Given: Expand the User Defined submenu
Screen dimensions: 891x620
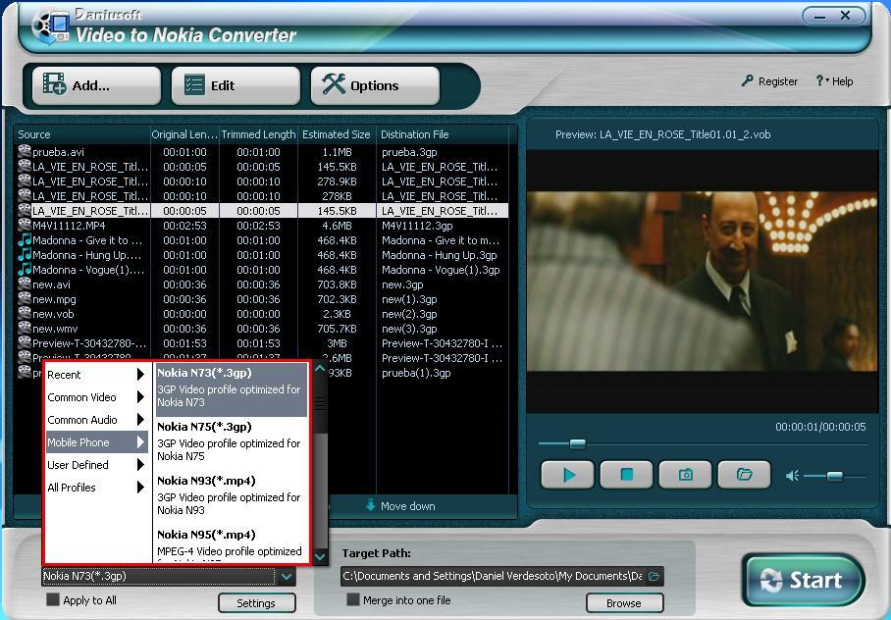Looking at the screenshot, I should coord(96,465).
